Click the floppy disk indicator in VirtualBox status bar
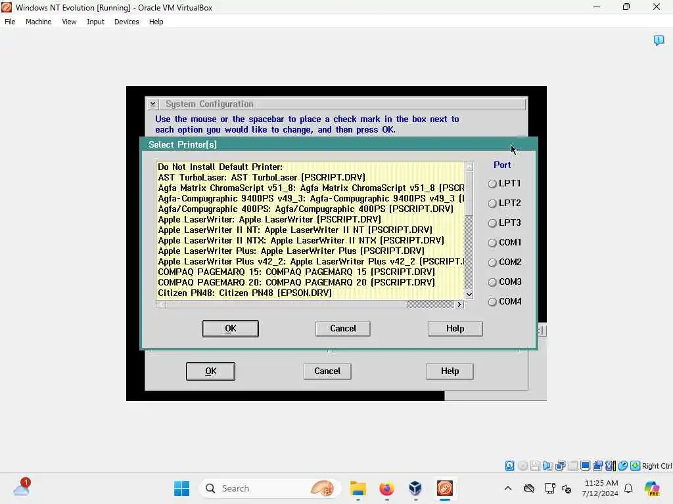The width and height of the screenshot is (673, 504). point(535,466)
